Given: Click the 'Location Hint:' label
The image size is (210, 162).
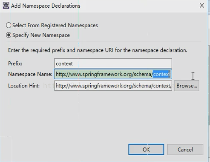Looking at the screenshot, I should coord(24,86).
